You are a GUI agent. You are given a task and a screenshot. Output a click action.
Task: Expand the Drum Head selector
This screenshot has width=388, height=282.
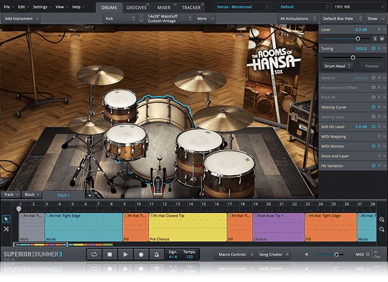point(338,66)
